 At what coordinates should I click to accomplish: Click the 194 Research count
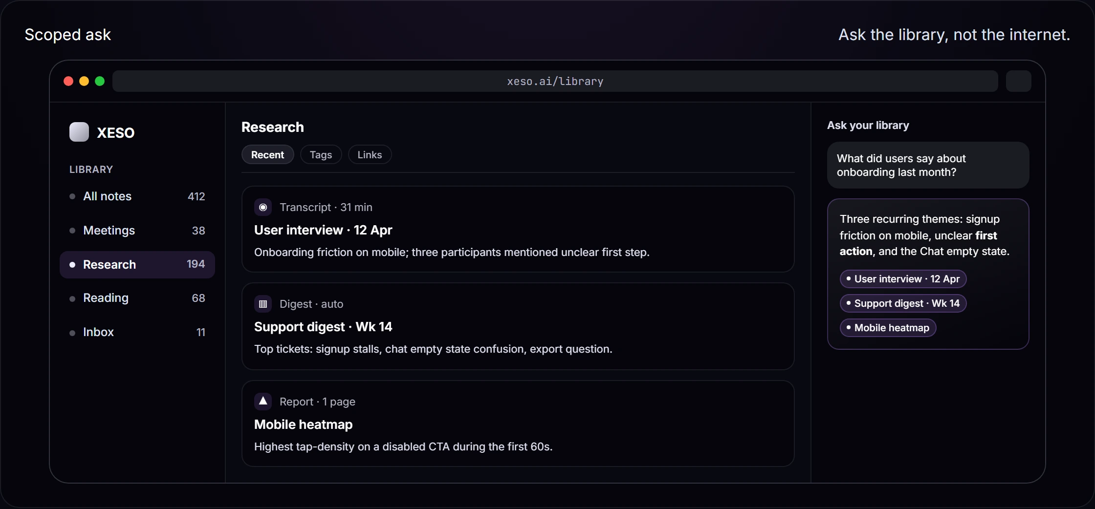(196, 264)
